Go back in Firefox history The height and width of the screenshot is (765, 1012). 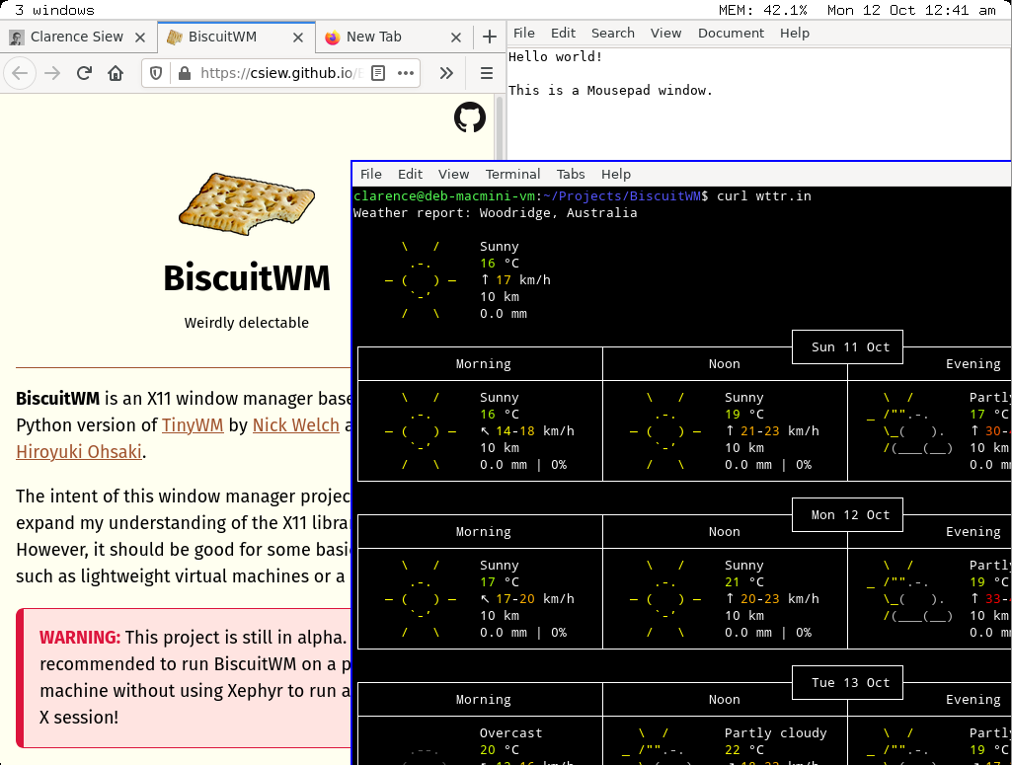point(20,73)
